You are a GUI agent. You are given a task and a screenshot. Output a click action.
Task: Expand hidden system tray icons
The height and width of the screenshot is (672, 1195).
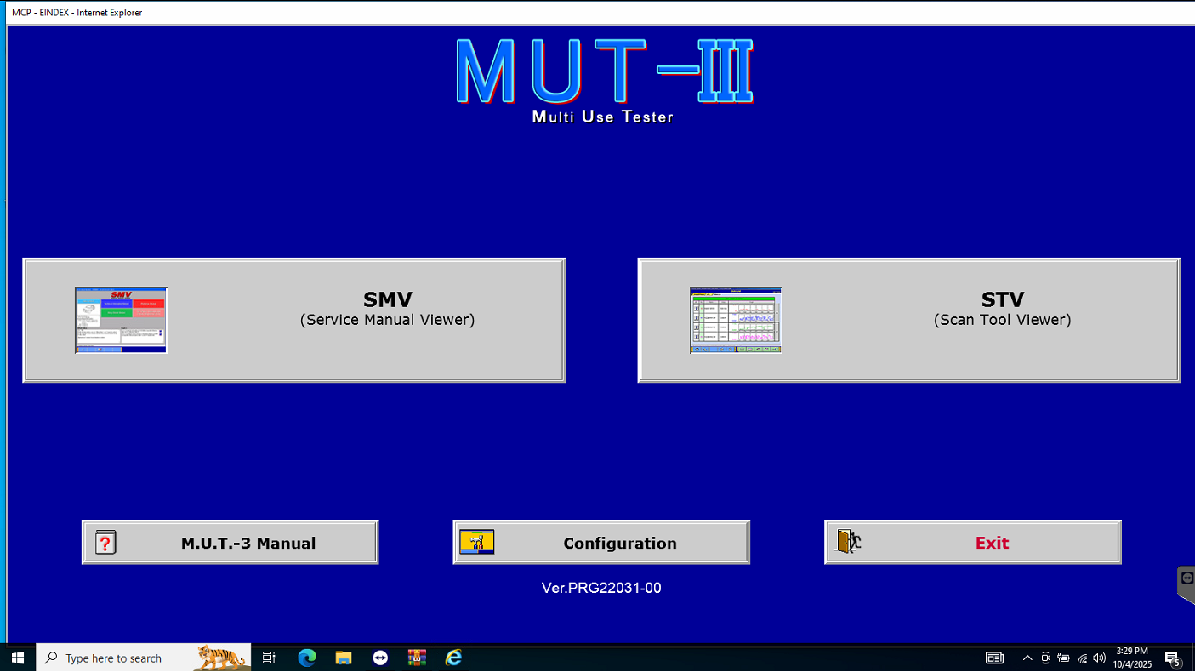(1027, 658)
